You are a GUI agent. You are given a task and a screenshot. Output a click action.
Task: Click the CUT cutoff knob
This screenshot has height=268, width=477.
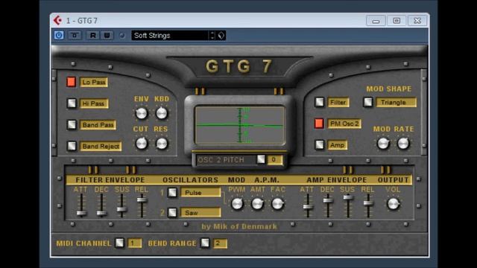[x=142, y=144]
